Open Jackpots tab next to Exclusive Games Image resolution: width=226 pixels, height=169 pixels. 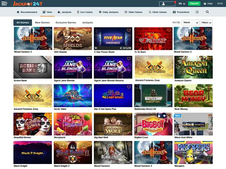click(87, 22)
